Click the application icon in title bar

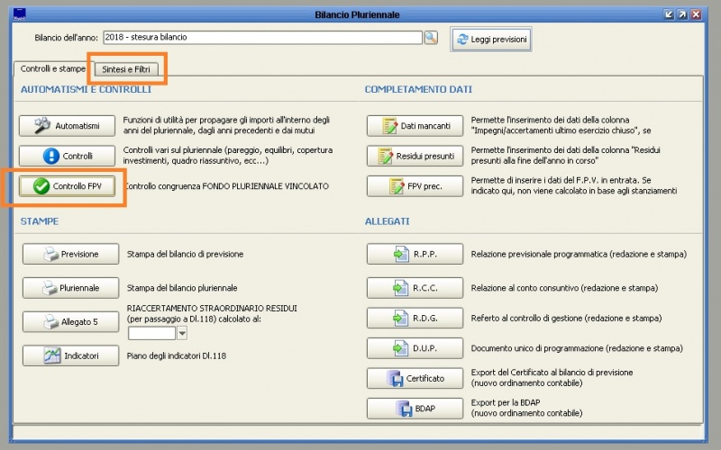20,13
